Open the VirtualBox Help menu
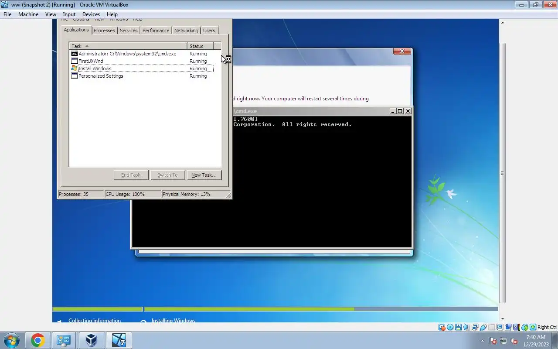558x349 pixels. click(112, 14)
